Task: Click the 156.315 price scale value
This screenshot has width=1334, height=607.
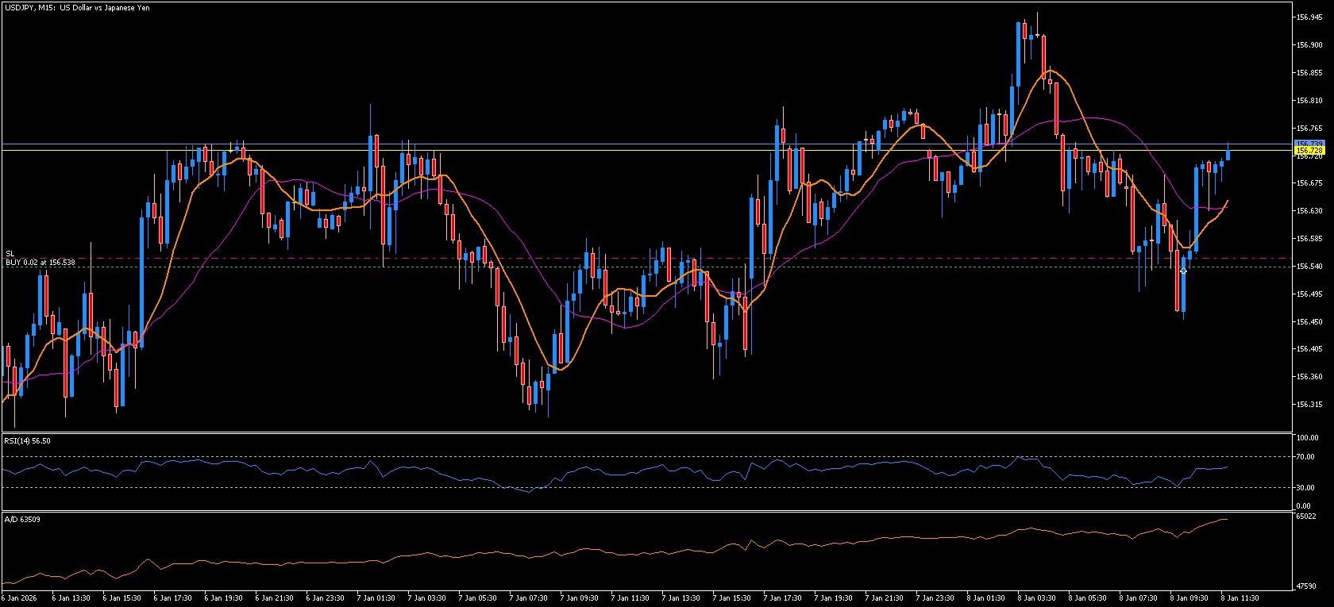Action: tap(1309, 405)
